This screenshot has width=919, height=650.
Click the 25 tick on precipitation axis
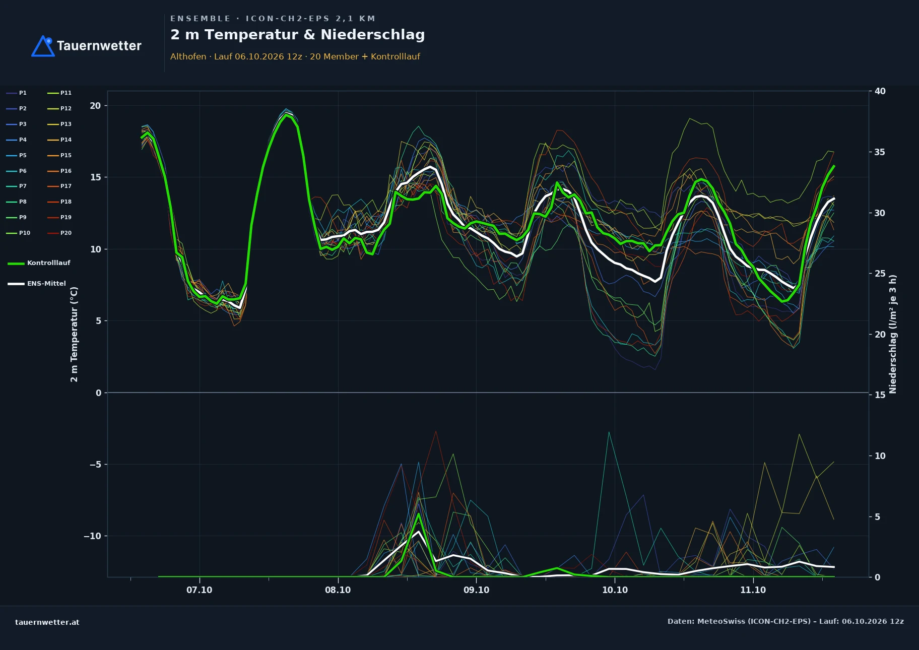coord(880,274)
